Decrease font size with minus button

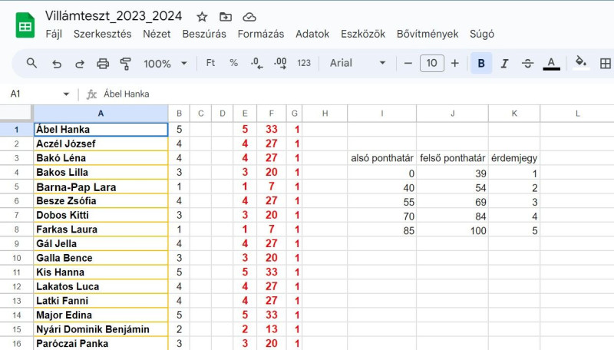[x=408, y=63]
